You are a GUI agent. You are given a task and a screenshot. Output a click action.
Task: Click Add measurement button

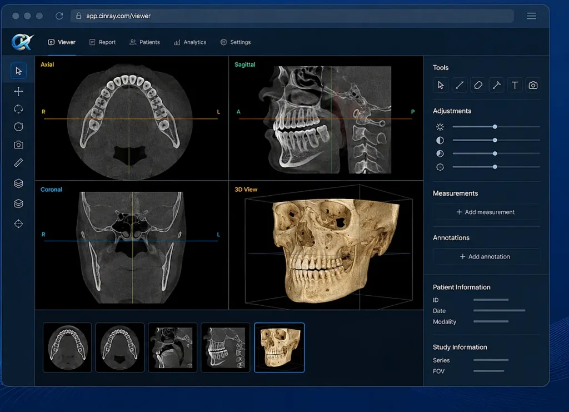click(x=486, y=212)
